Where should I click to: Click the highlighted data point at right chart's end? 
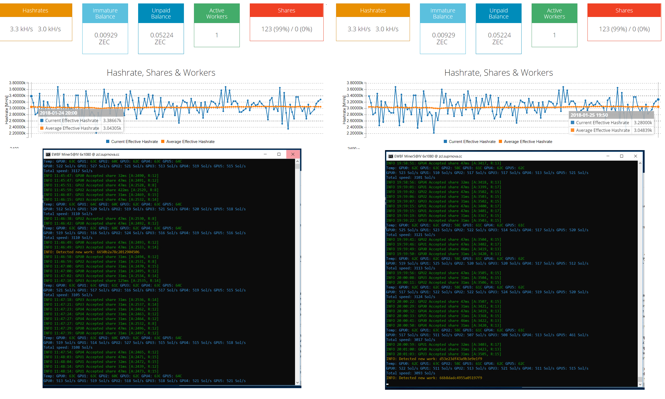[658, 100]
